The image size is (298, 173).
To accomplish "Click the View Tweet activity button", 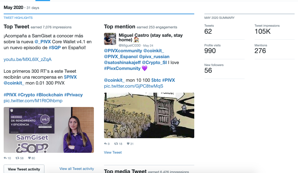I will pyautogui.click(x=24, y=169).
